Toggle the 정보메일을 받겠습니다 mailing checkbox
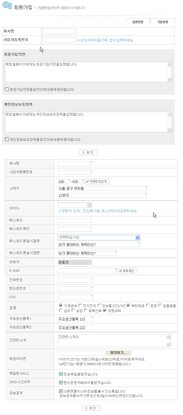The width and height of the screenshot is (183, 415). [61, 374]
